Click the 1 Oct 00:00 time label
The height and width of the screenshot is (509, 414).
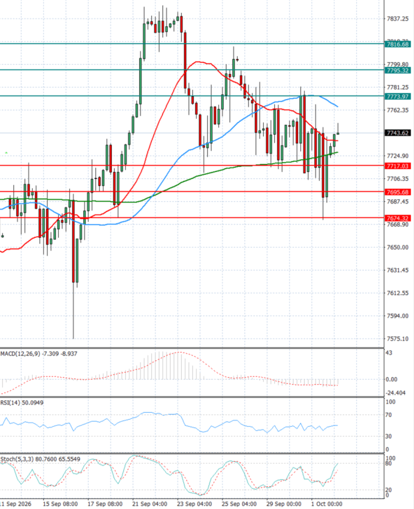coord(327,504)
